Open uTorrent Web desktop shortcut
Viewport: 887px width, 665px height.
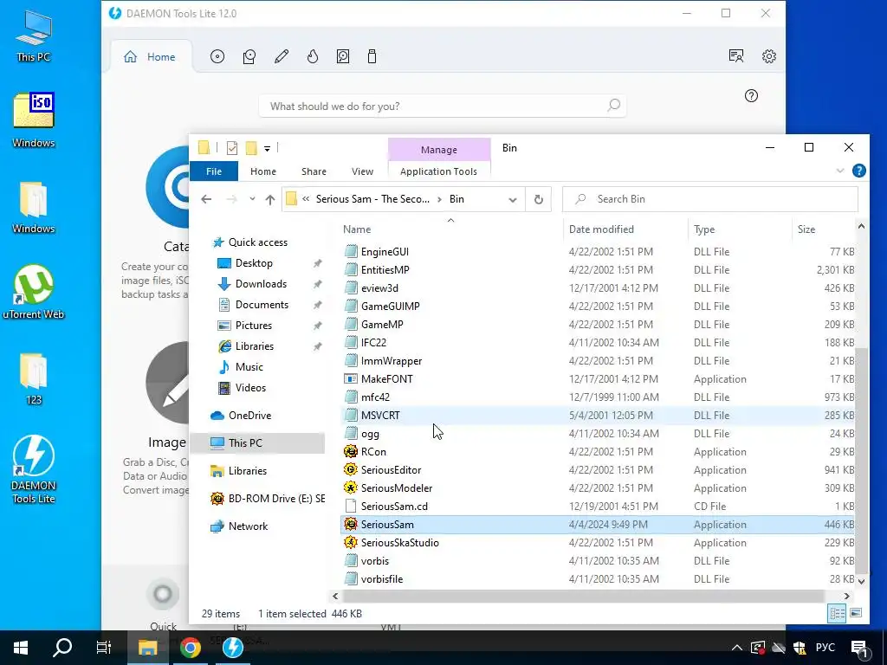point(34,293)
